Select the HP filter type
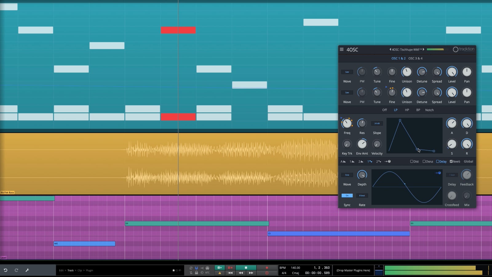Screen dimensions: 492x277 pos(407,110)
